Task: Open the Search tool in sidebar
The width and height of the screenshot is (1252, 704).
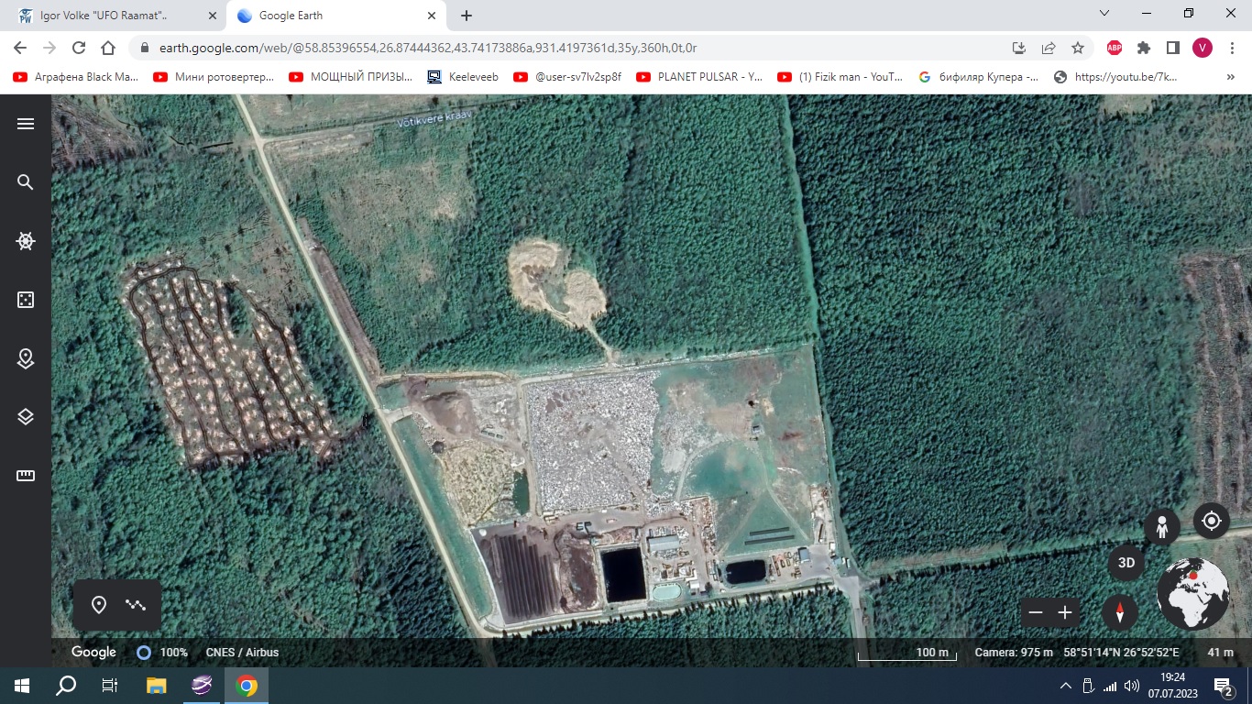Action: click(x=26, y=182)
